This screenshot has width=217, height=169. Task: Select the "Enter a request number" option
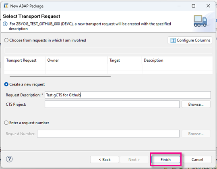(6, 123)
